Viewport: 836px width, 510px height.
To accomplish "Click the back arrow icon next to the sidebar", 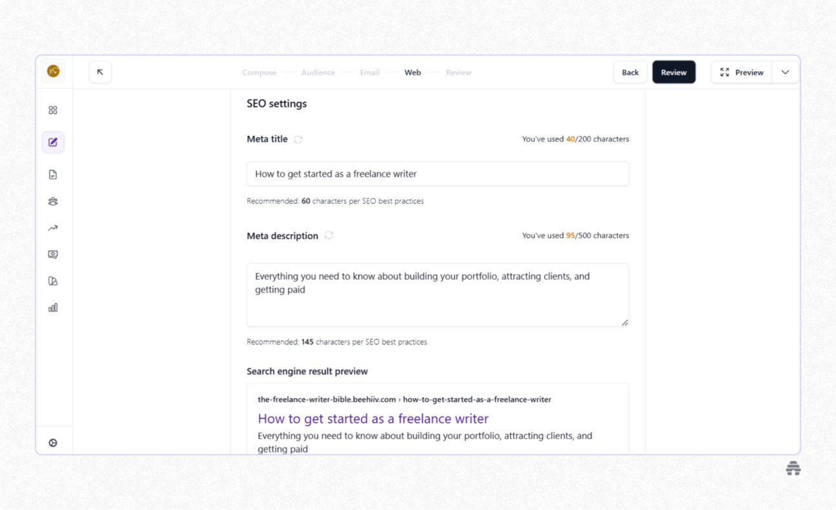I will [x=100, y=72].
